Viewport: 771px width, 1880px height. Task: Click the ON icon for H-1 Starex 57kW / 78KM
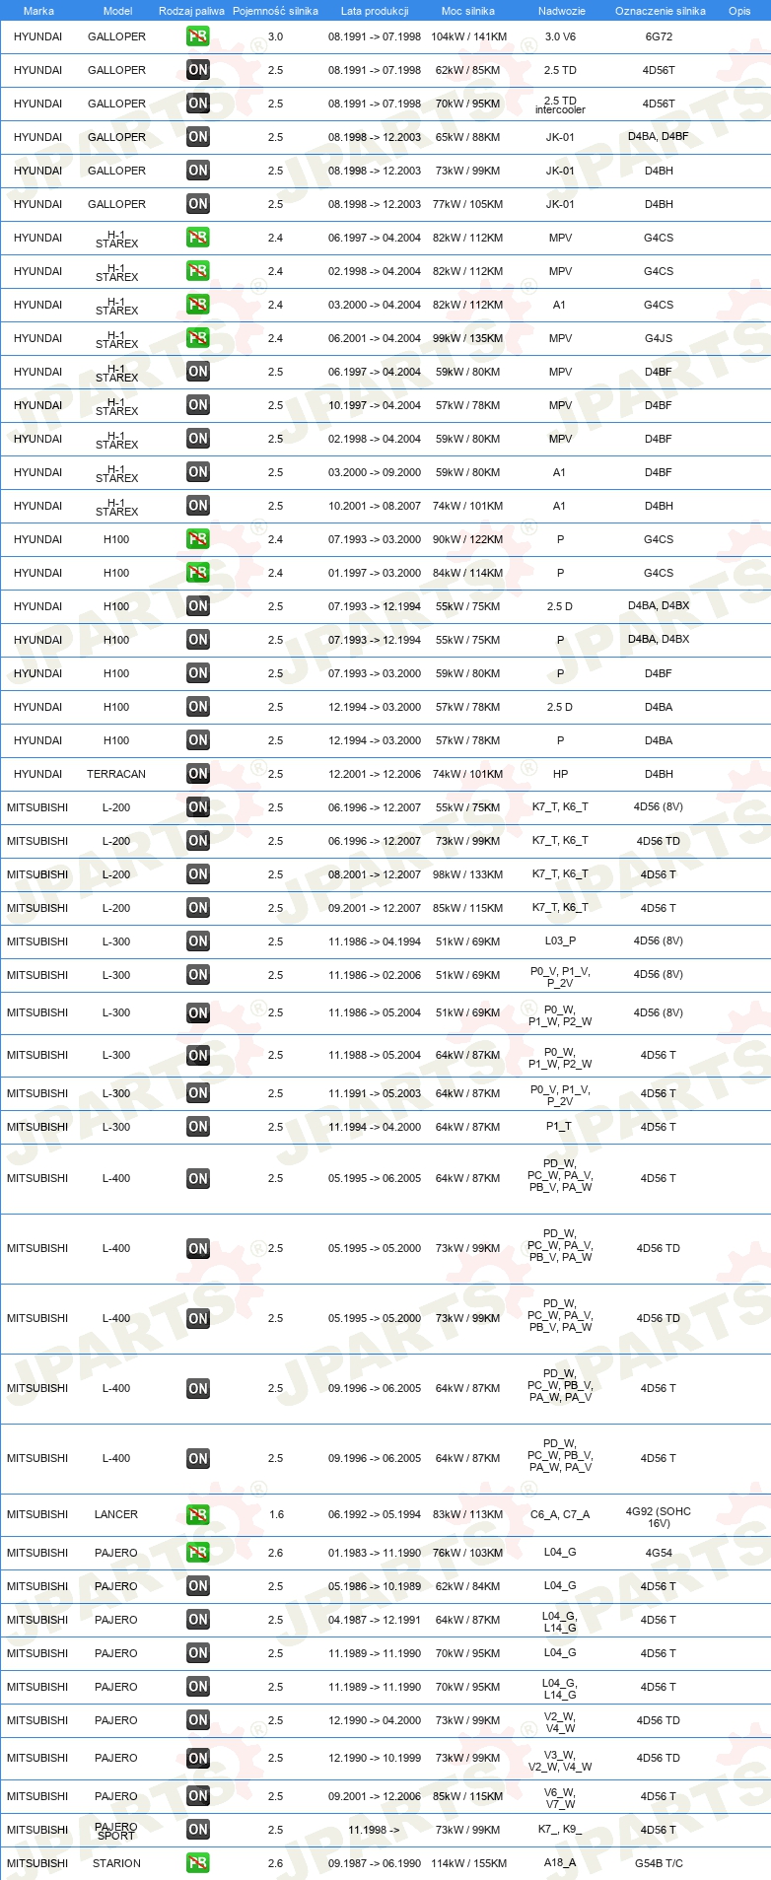[198, 405]
